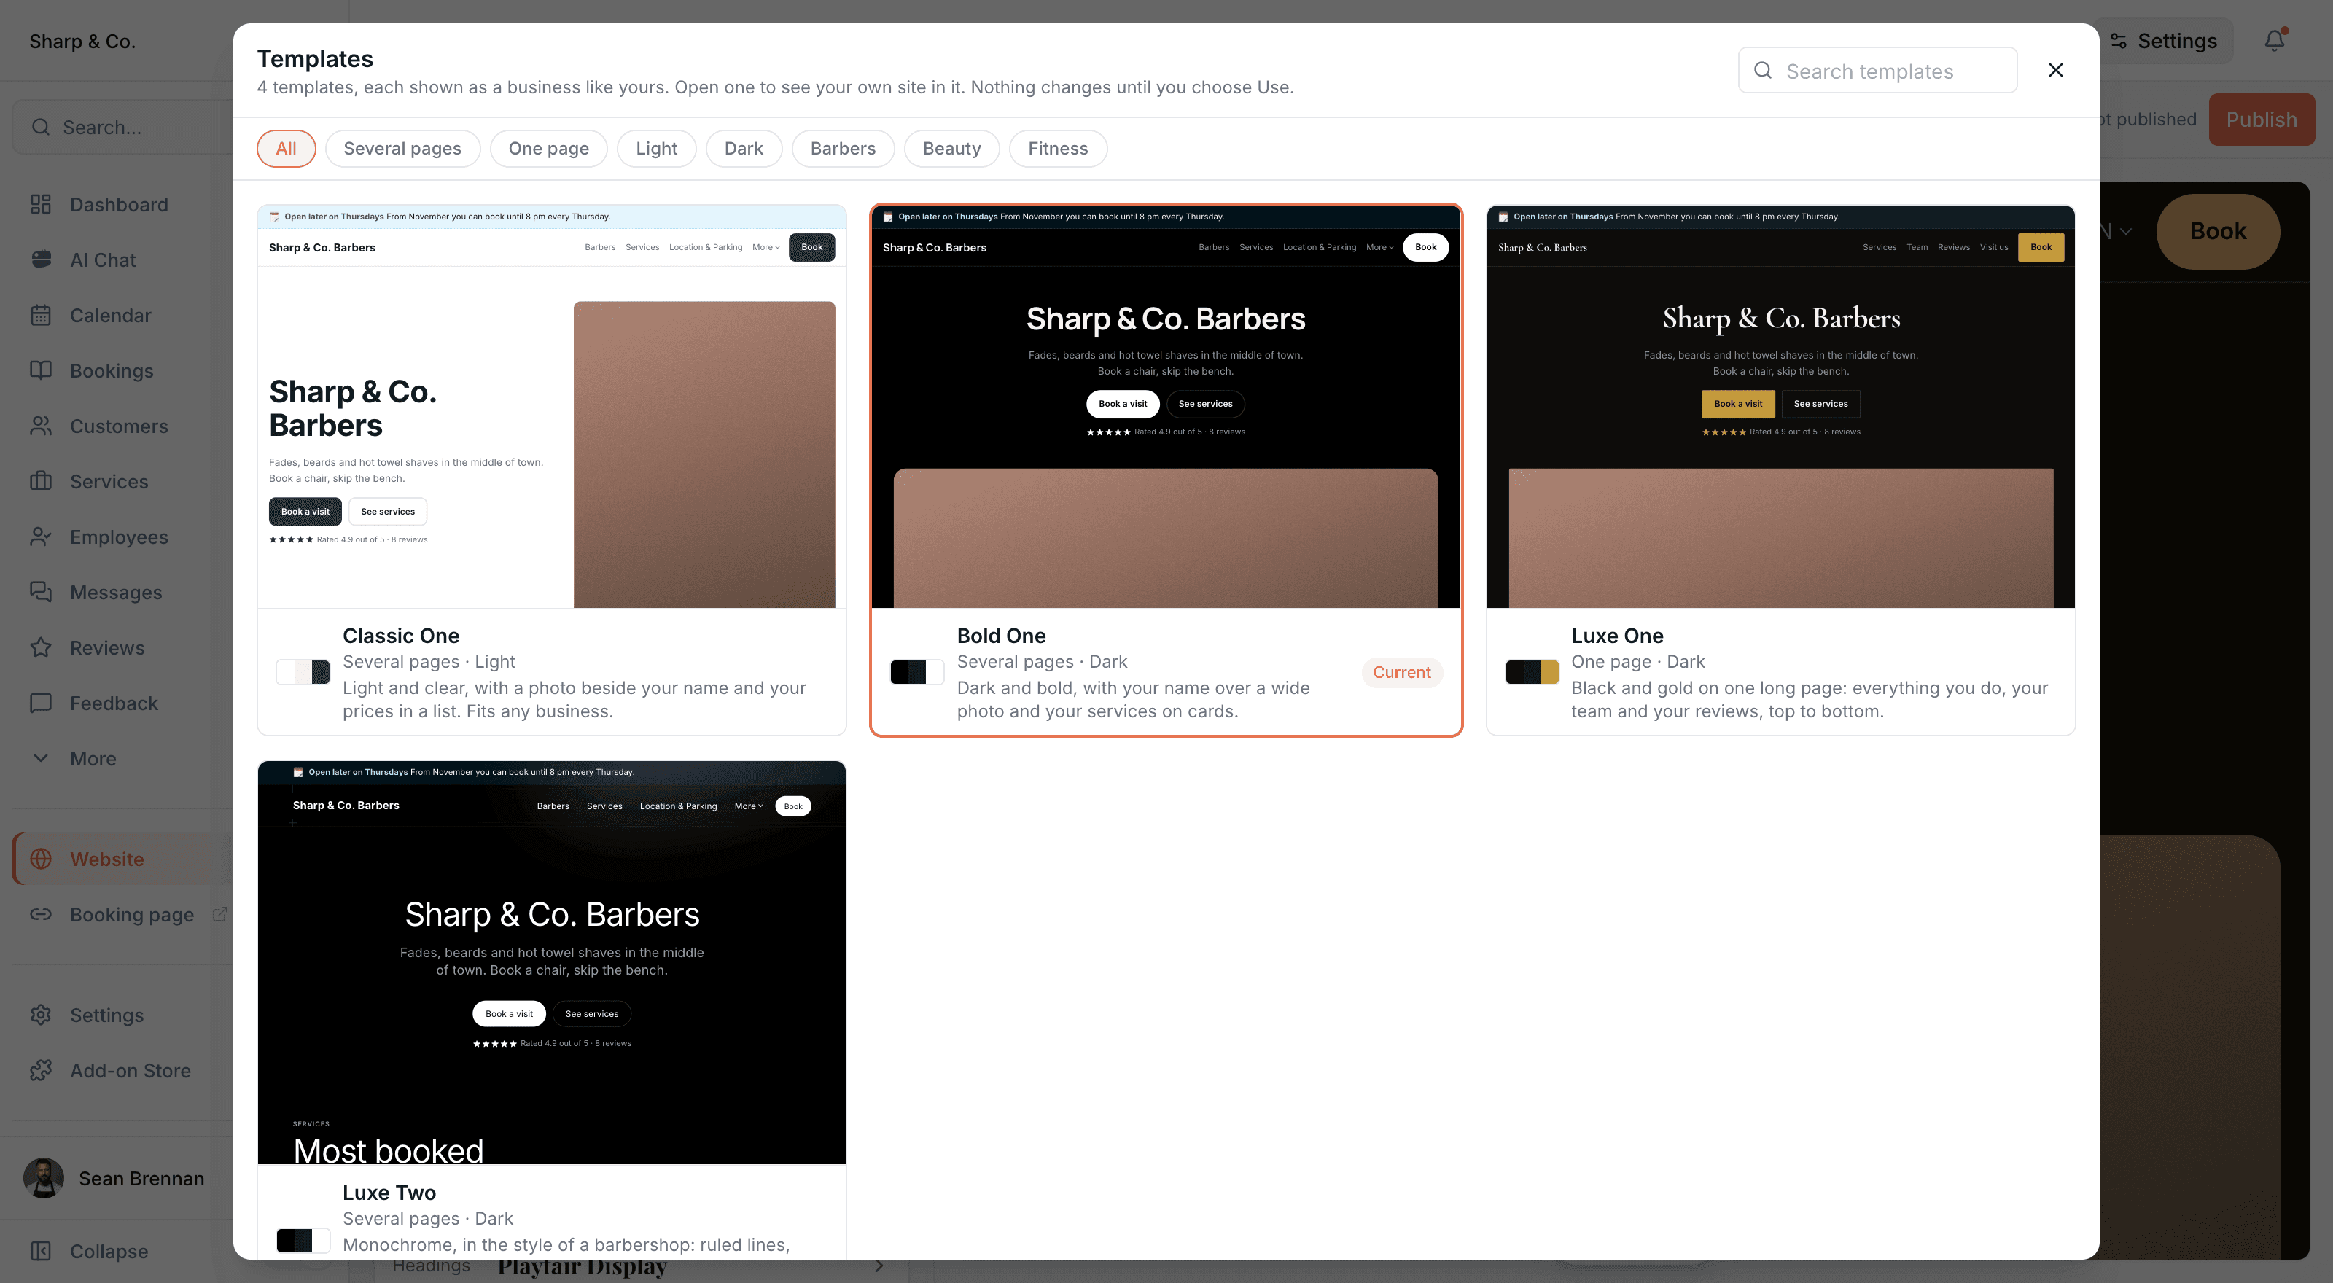Filter templates by Several pages

click(x=402, y=149)
